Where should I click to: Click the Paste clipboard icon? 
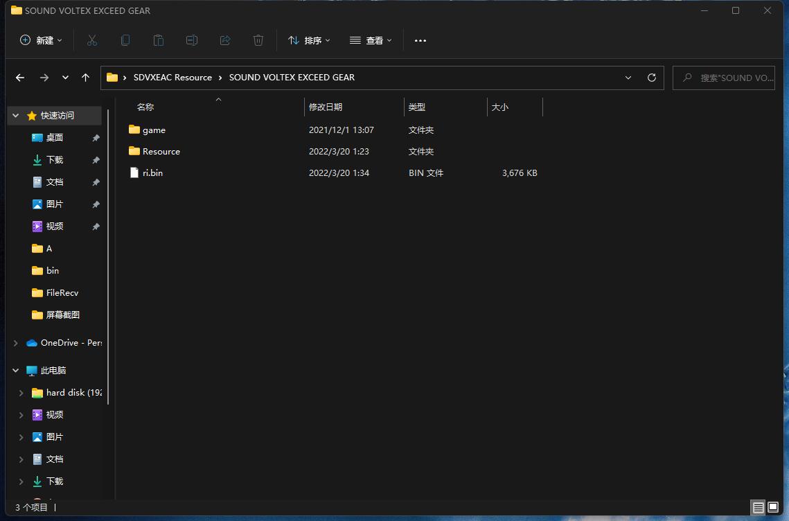pyautogui.click(x=158, y=40)
